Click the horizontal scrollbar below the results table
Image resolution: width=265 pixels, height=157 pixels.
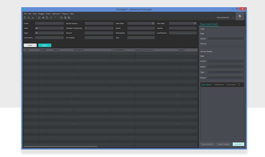(60, 147)
